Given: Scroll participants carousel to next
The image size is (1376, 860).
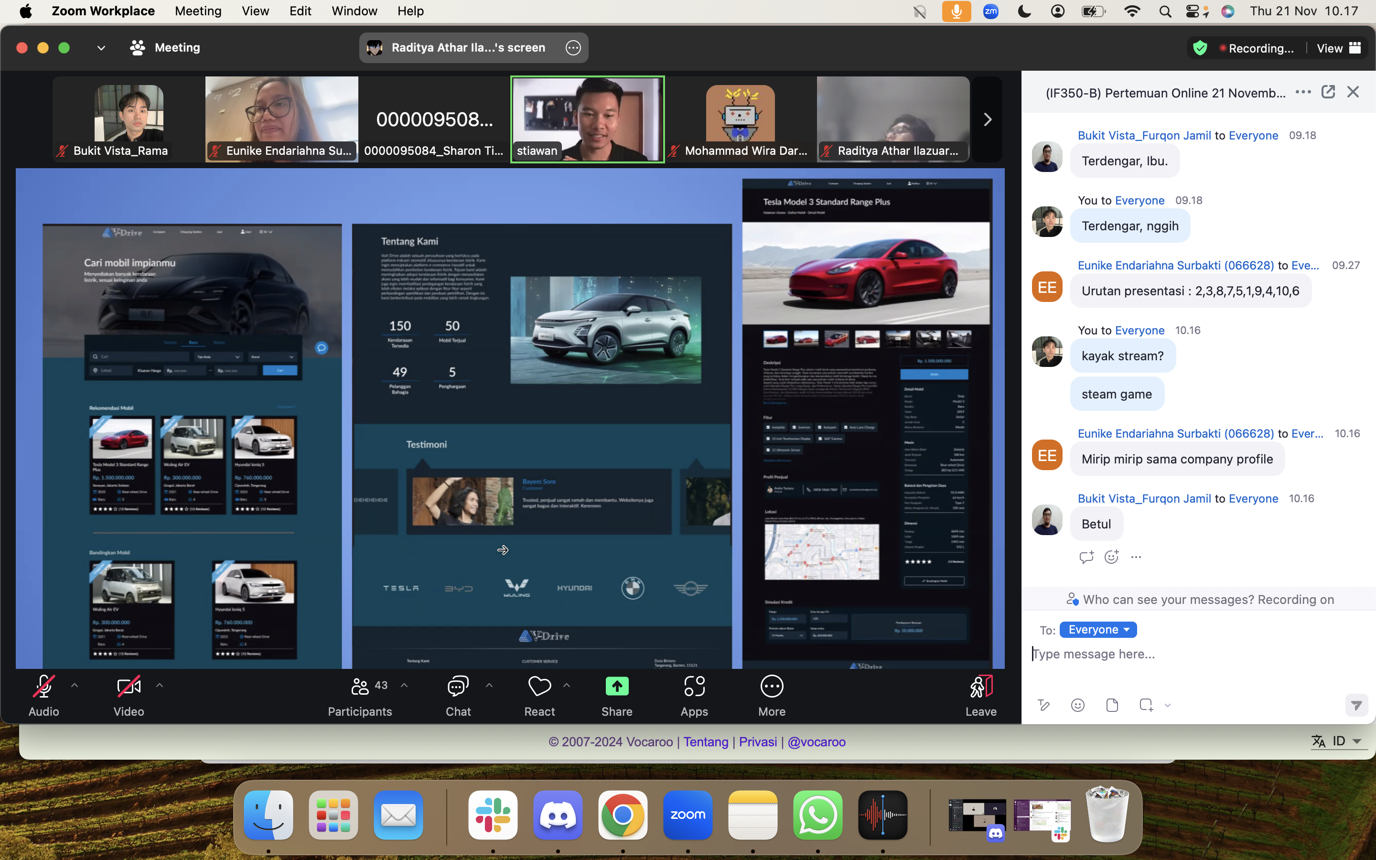Looking at the screenshot, I should (x=989, y=119).
